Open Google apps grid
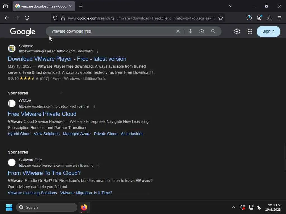 [250, 31]
